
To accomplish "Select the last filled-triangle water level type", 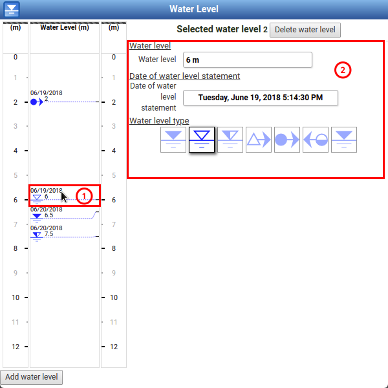I will point(344,140).
